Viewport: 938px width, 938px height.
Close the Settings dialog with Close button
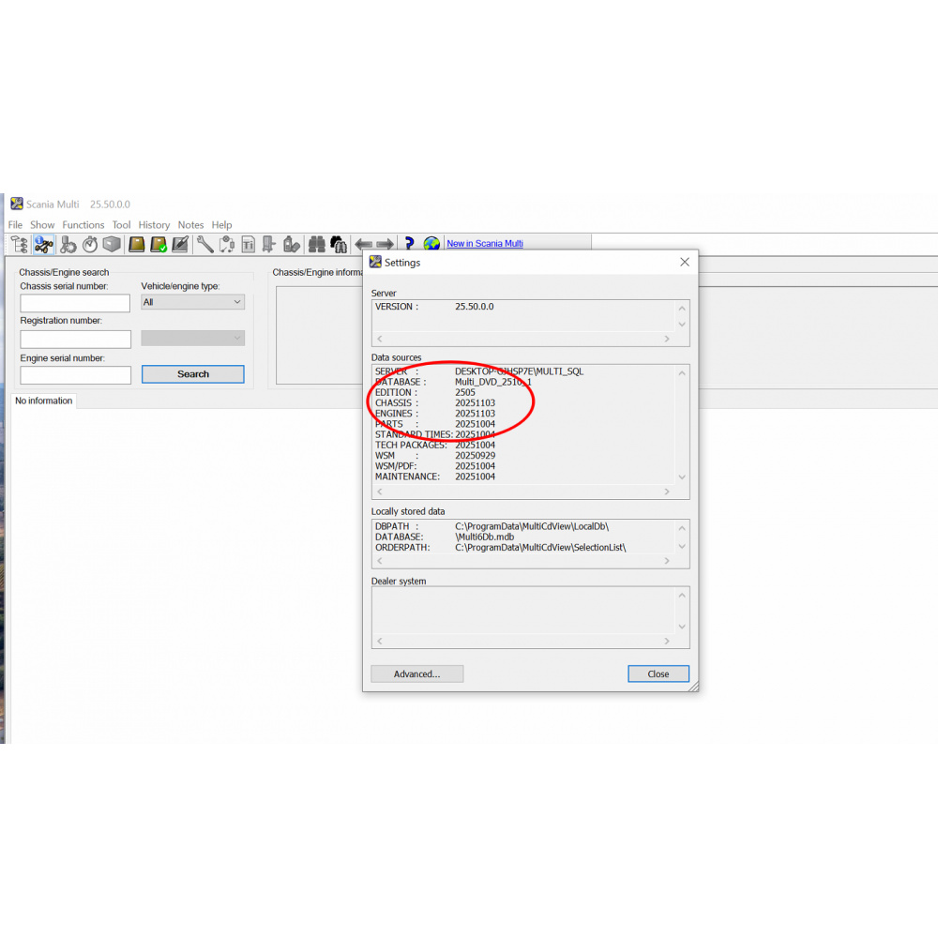pyautogui.click(x=658, y=673)
